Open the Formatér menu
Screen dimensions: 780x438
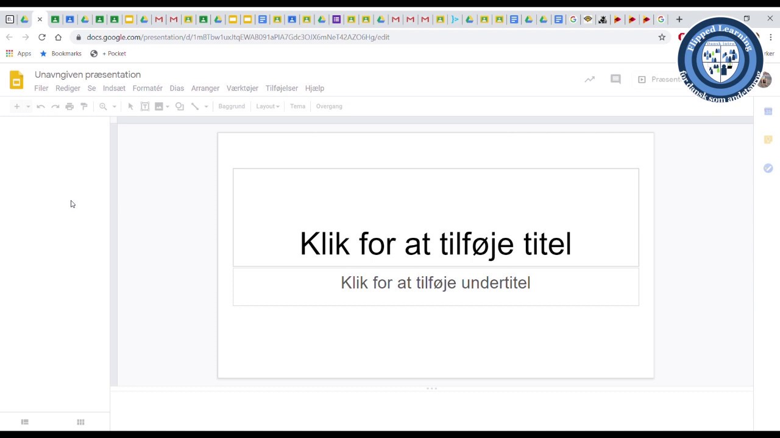coord(147,88)
